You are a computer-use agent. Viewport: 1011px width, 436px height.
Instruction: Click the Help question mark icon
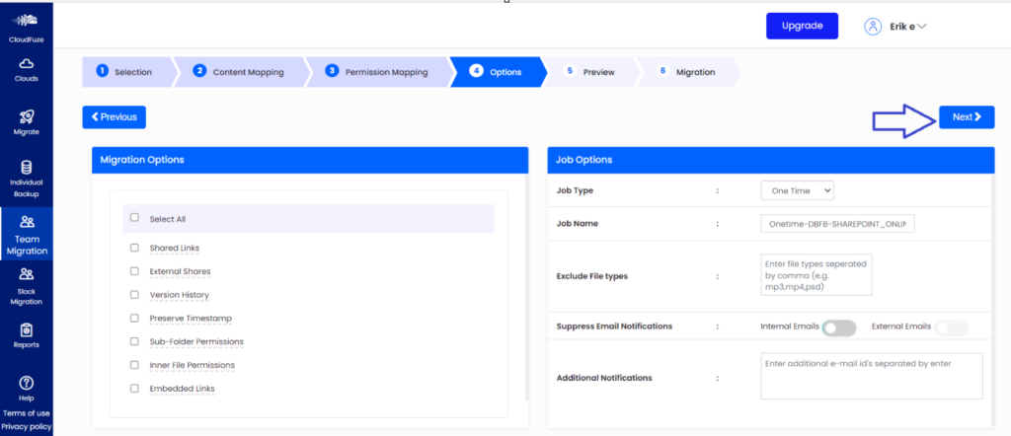(x=27, y=383)
